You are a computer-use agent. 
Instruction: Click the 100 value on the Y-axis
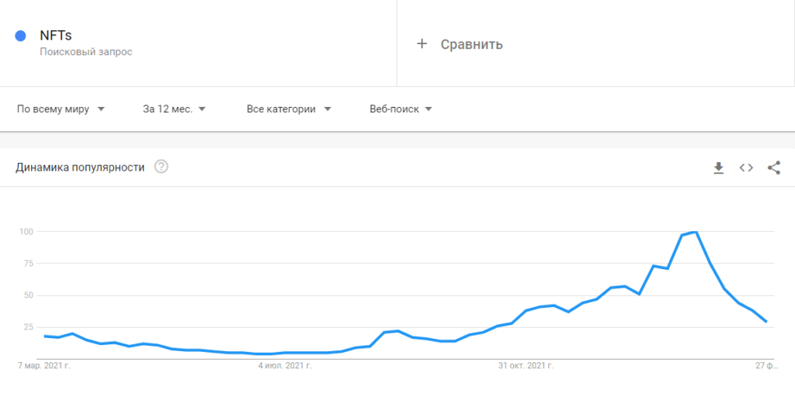26,232
